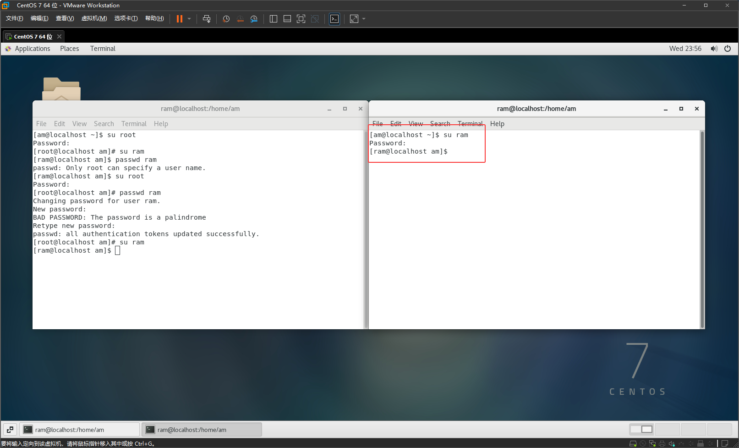Open View menu in left terminal window

pos(79,124)
